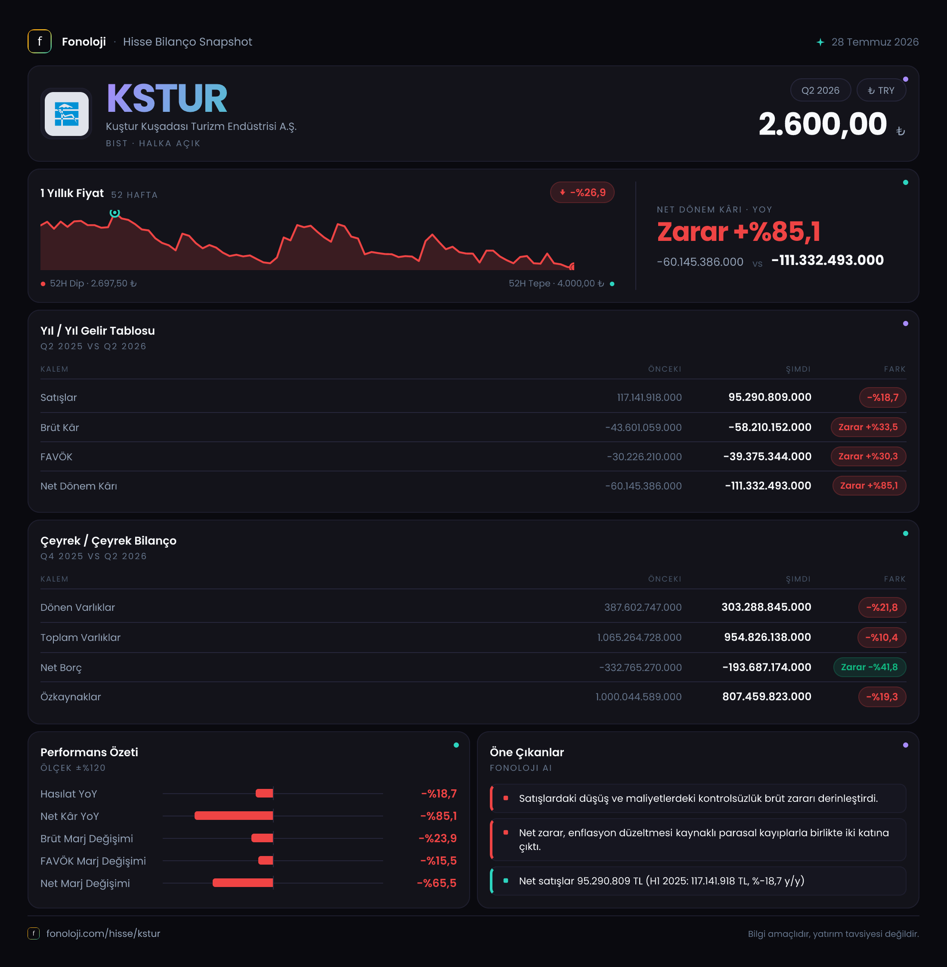Click the Hasılat YoY performance bar
This screenshot has width=947, height=967.
(x=264, y=794)
